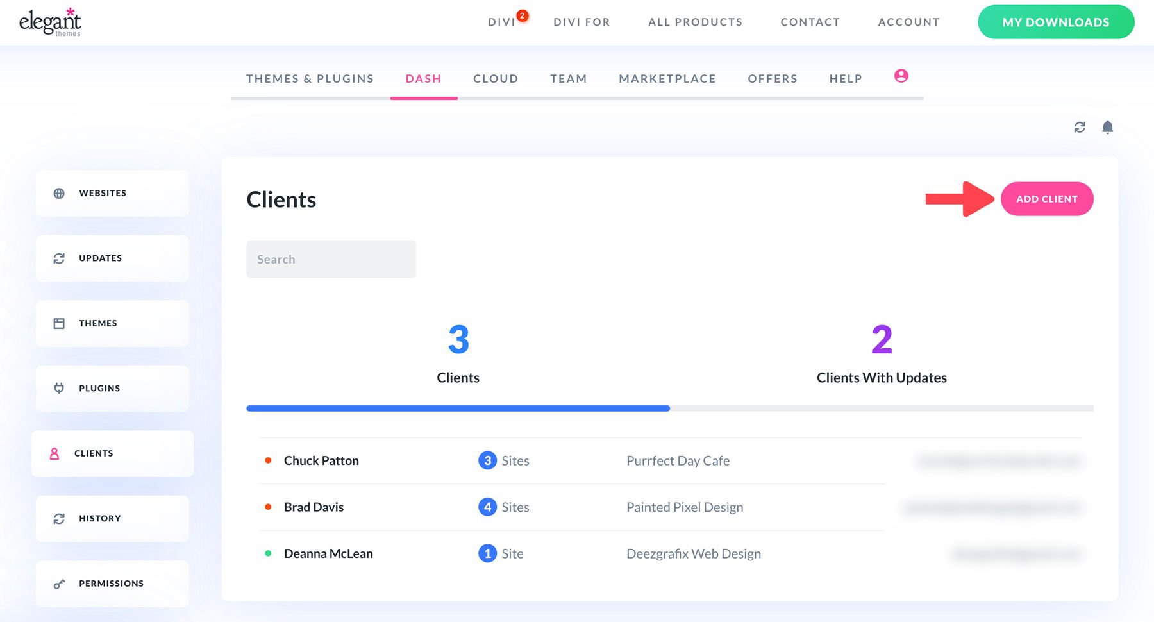Open Permissions via the key icon
Image resolution: width=1154 pixels, height=622 pixels.
[59, 584]
